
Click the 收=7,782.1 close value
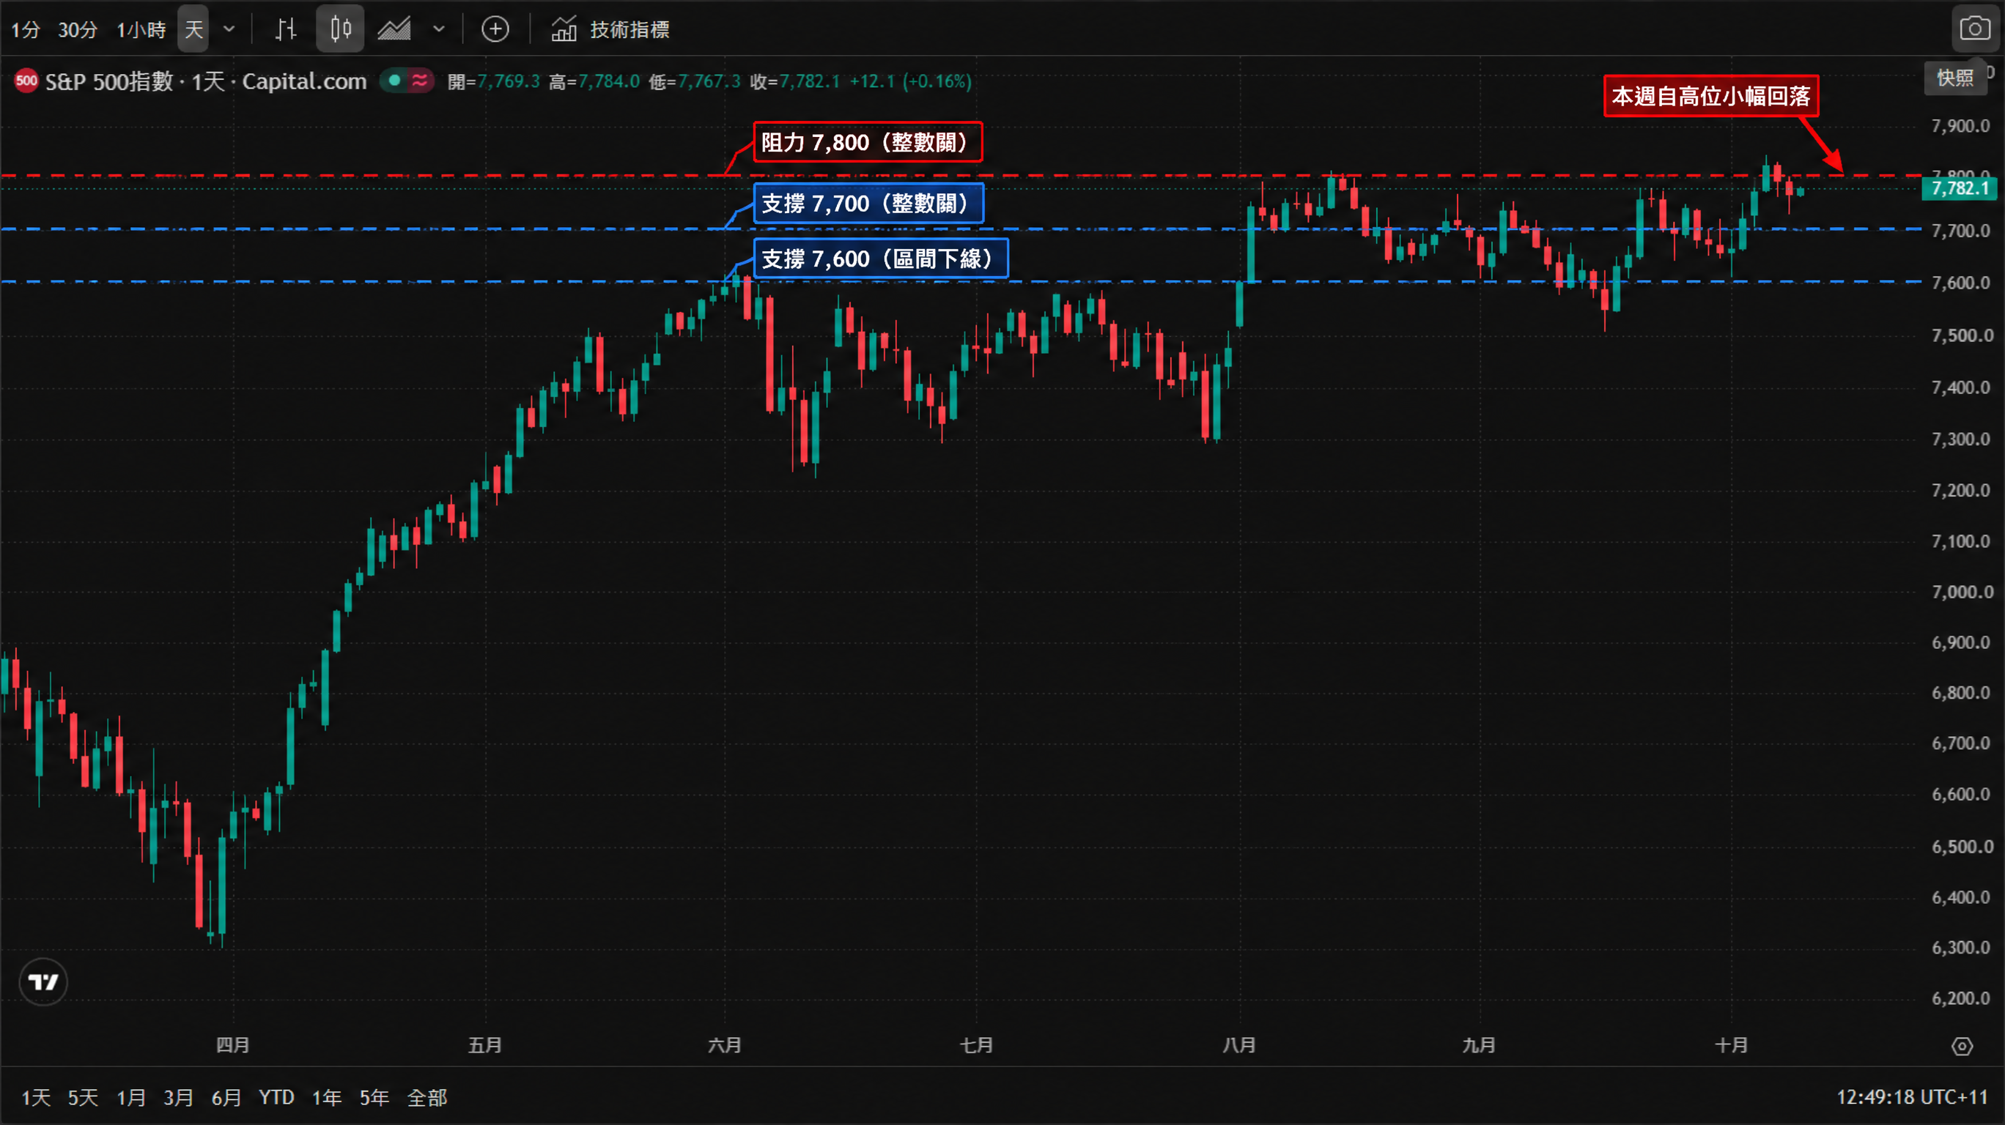coord(794,81)
